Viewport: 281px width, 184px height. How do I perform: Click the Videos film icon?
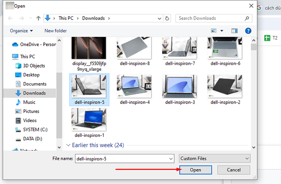(x=18, y=121)
